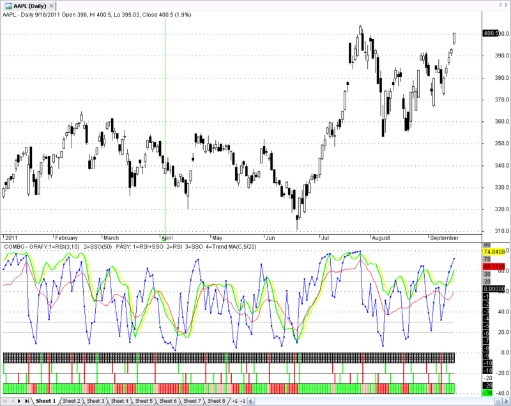The width and height of the screenshot is (511, 406).
Task: Click the 310.0 price axis label
Action: coord(502,231)
